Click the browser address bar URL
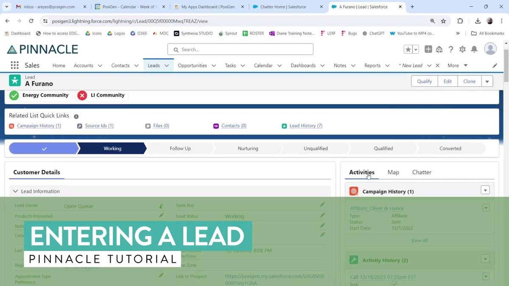The height and width of the screenshot is (286, 509). [x=130, y=21]
